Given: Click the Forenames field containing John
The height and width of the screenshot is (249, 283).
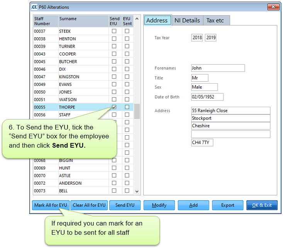Looking at the screenshot, I should pos(218,68).
